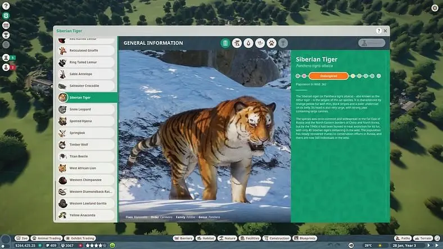Open the Construction build menu
Viewport: 443px width, 249px height.
click(x=277, y=238)
